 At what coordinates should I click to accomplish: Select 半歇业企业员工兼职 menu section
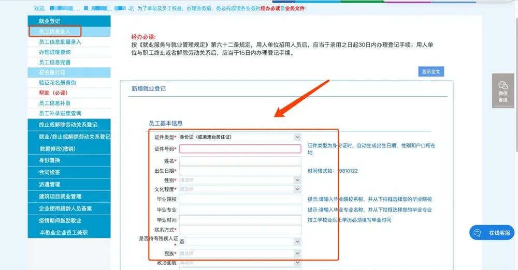pos(69,233)
